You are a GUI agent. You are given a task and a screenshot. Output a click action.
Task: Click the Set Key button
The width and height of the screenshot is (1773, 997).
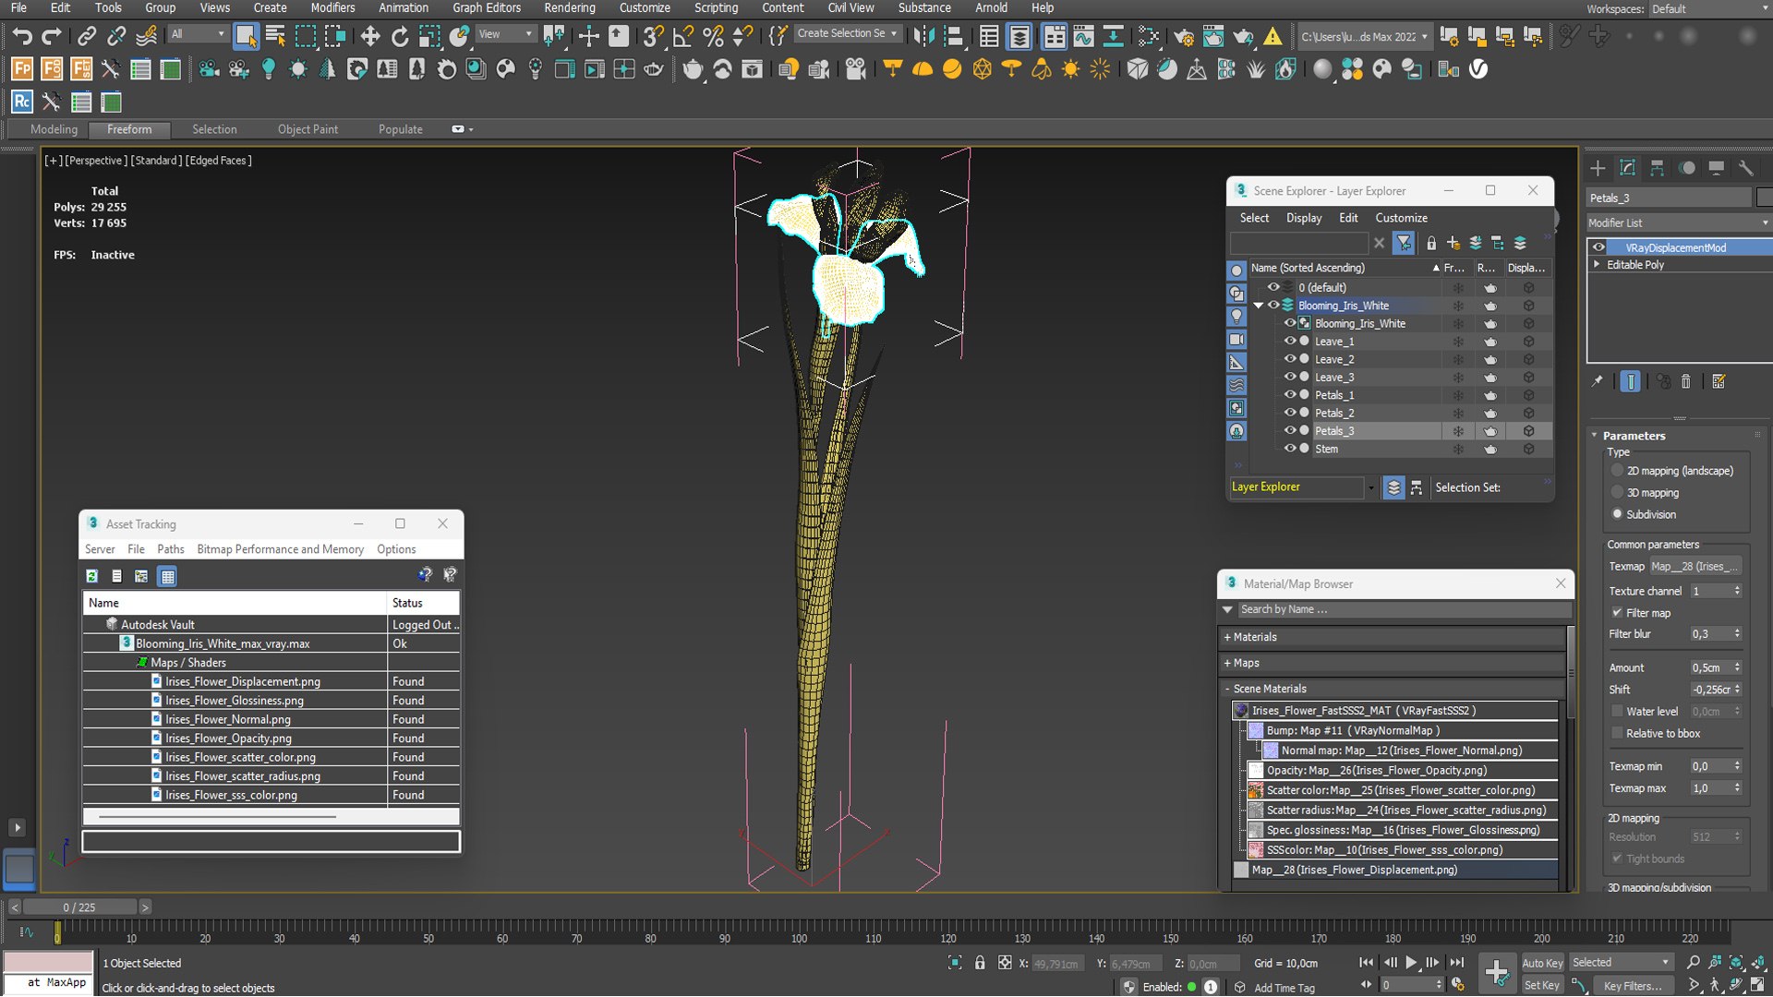click(1542, 985)
